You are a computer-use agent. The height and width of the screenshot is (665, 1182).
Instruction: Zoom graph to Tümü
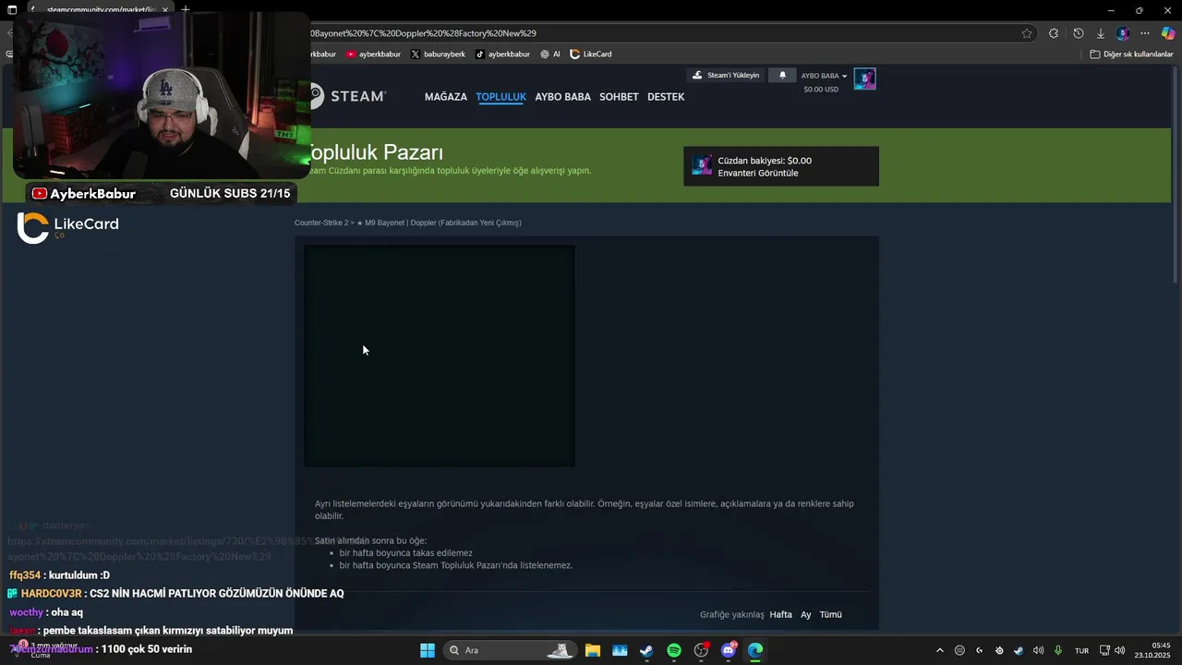tap(830, 614)
